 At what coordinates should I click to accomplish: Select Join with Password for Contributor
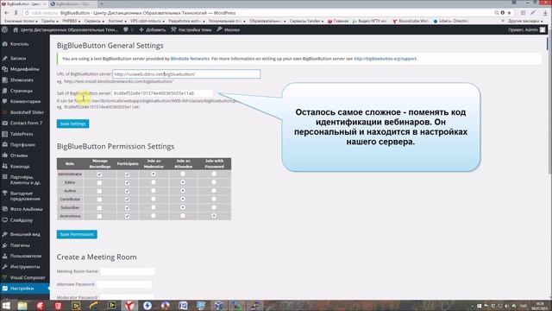pyautogui.click(x=214, y=199)
